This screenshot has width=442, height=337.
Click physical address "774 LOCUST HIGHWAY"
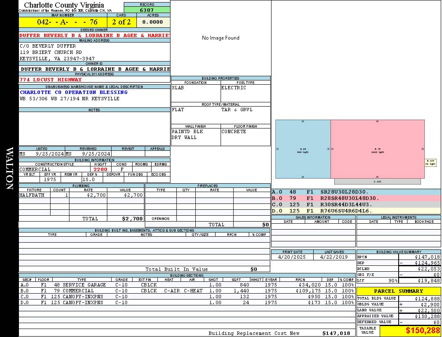[x=51, y=80]
